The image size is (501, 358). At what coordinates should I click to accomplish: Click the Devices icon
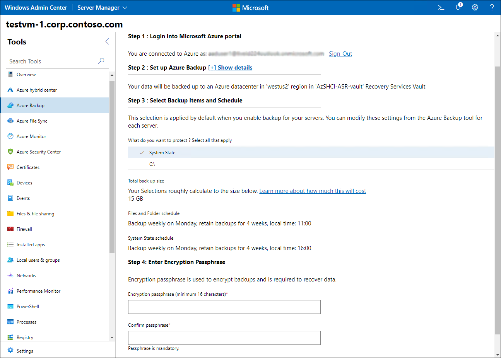coord(10,183)
